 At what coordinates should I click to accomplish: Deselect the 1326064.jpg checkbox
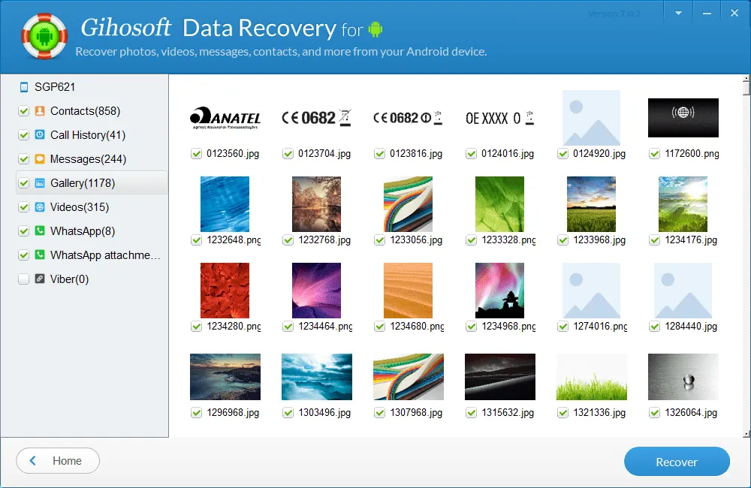(x=655, y=413)
